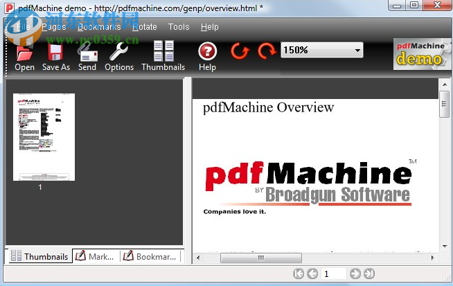453x286 pixels.
Task: Minimize the pdfMachine window
Action: (398, 6)
